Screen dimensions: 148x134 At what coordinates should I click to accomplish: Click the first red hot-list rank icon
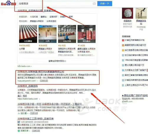tap(123, 40)
